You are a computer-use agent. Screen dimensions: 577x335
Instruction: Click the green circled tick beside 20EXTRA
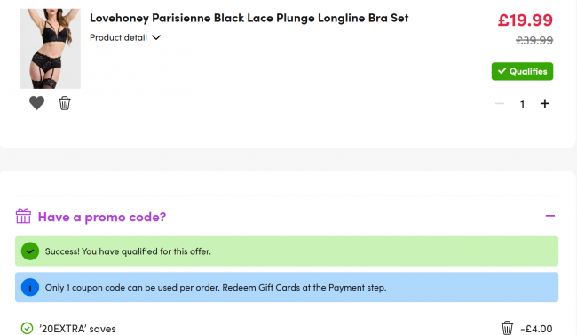(x=27, y=328)
